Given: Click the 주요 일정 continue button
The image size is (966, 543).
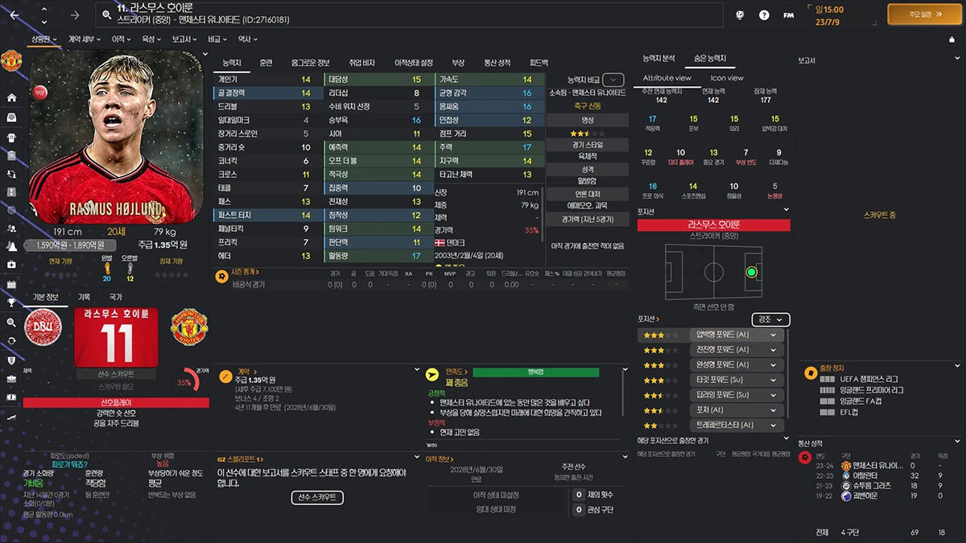Looking at the screenshot, I should coord(925,14).
